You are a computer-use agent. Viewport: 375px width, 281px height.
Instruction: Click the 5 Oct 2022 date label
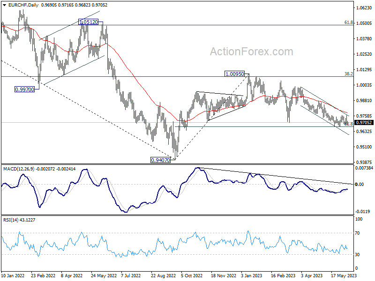tap(192, 275)
